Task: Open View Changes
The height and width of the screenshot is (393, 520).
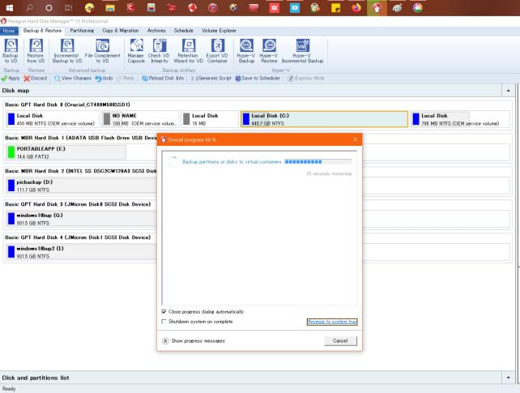Action: [x=73, y=79]
